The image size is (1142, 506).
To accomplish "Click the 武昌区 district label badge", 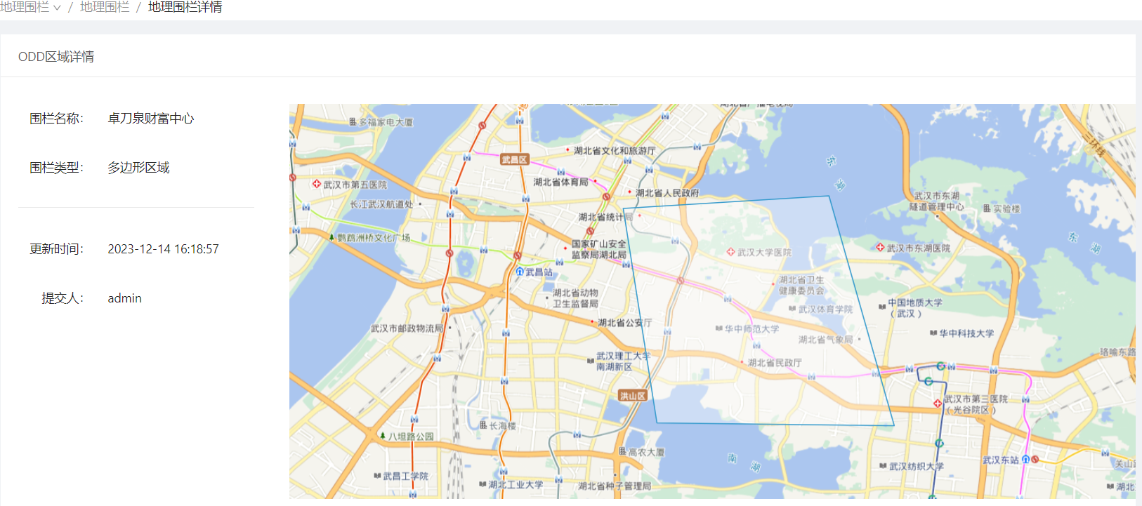I will [x=514, y=160].
